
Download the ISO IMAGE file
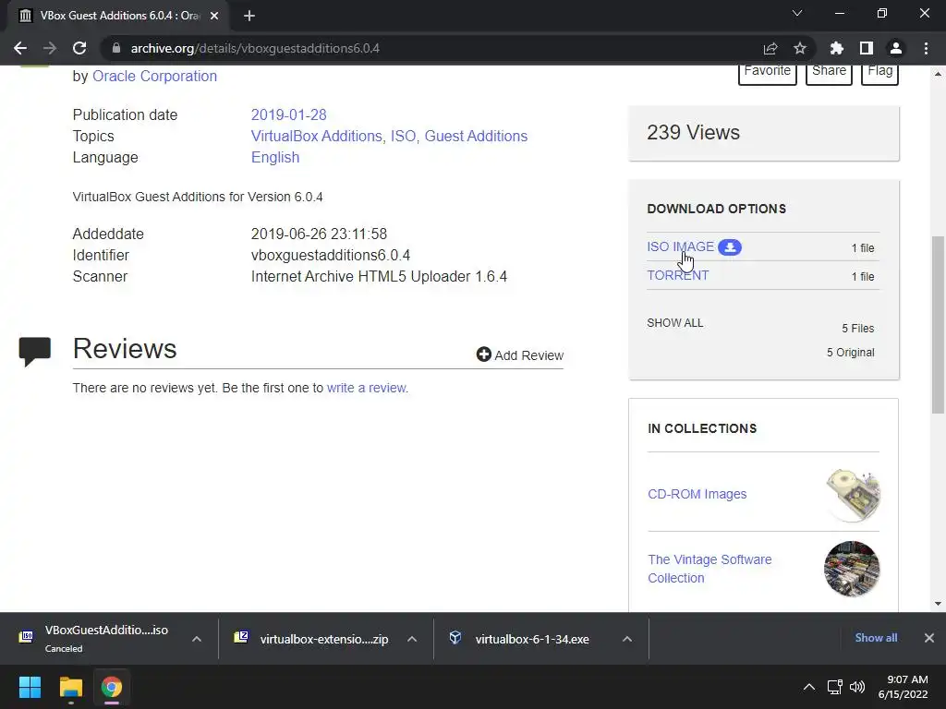pyautogui.click(x=681, y=246)
